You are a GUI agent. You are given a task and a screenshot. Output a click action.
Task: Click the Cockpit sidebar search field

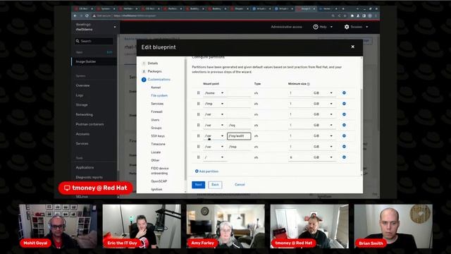pyautogui.click(x=94, y=41)
